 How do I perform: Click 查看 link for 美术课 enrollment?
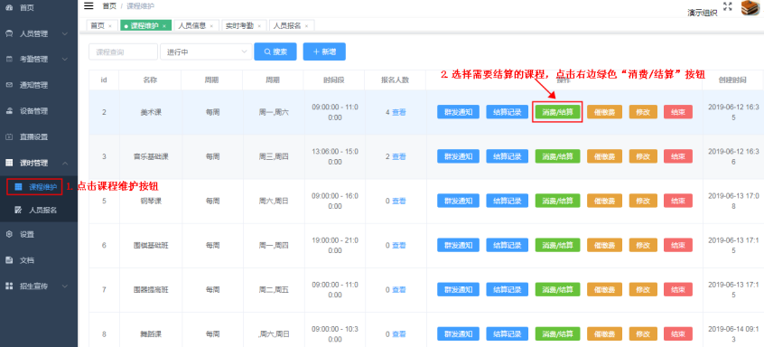(399, 112)
